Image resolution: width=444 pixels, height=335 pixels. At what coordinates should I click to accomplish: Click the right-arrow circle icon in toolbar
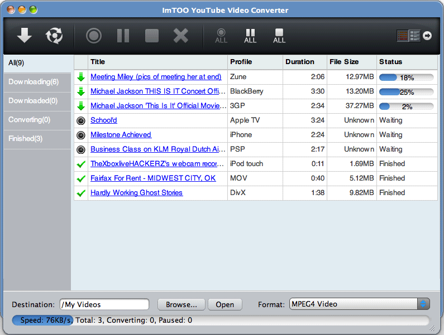pyautogui.click(x=427, y=36)
